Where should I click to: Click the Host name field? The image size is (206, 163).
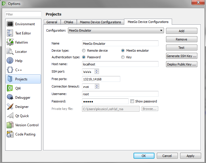click(x=120, y=64)
